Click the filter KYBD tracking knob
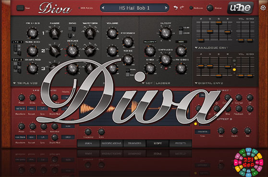268x177 pixels. [150, 68]
